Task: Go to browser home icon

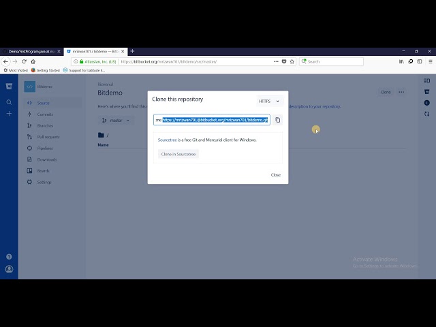Action: (33, 61)
